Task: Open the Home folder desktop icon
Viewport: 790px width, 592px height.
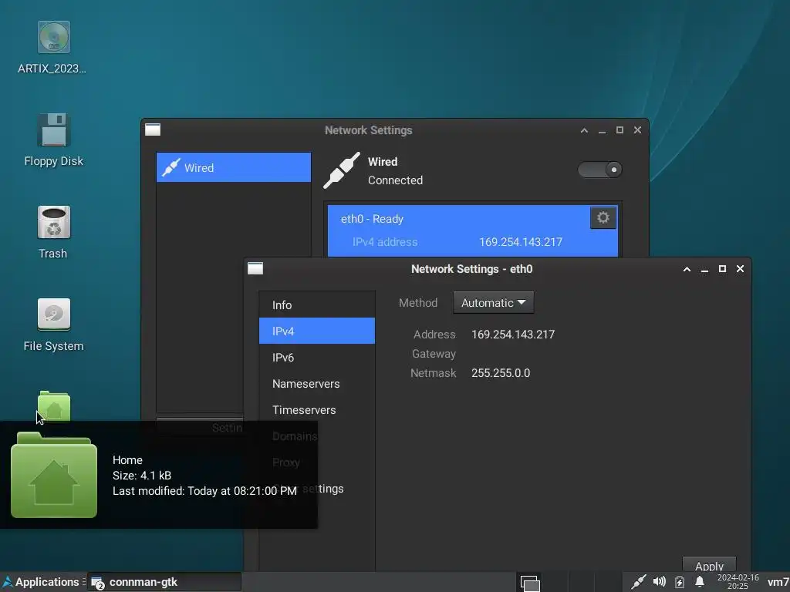Action: [x=54, y=405]
